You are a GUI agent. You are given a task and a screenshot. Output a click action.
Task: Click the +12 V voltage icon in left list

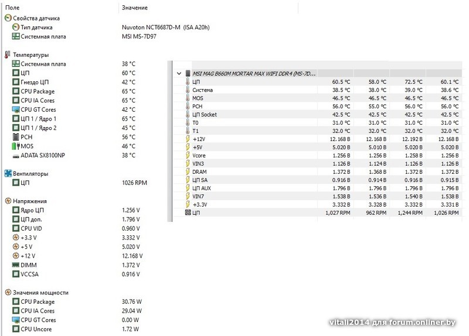[x=16, y=256]
